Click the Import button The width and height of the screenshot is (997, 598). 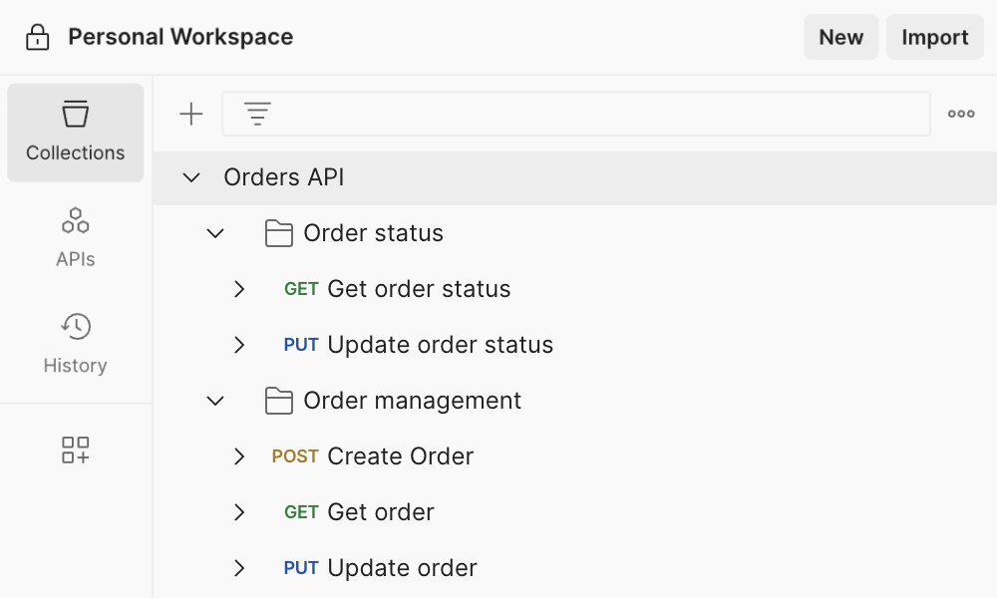coord(934,38)
